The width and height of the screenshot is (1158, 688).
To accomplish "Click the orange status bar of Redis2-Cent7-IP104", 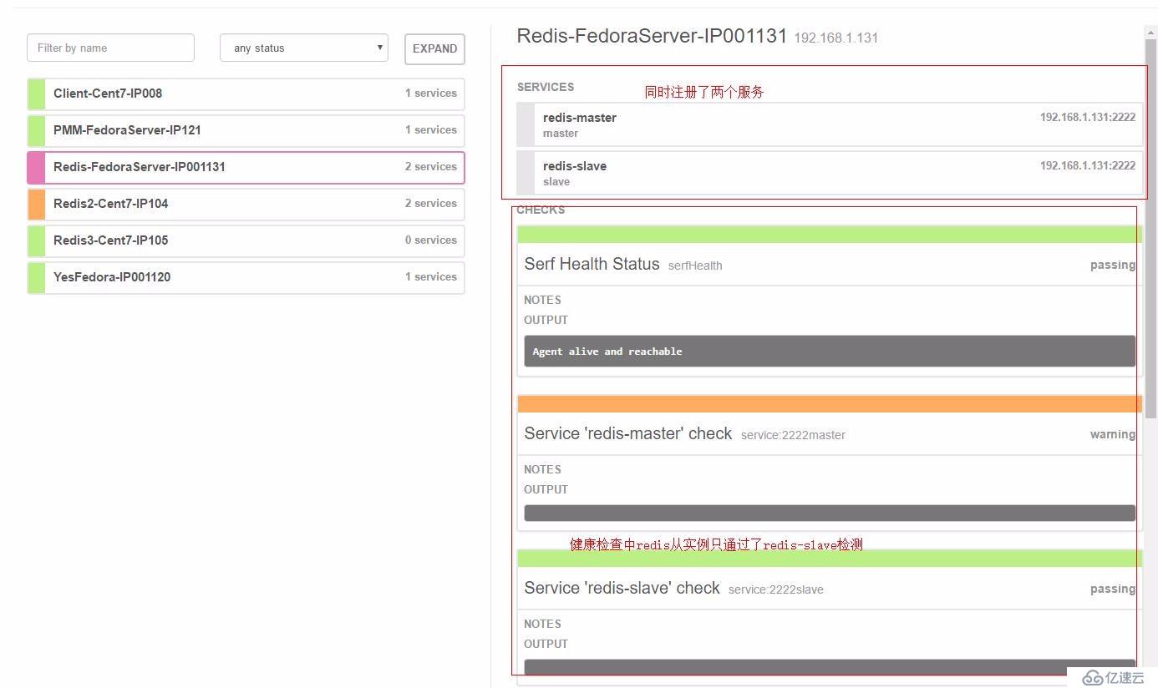I will pos(36,204).
